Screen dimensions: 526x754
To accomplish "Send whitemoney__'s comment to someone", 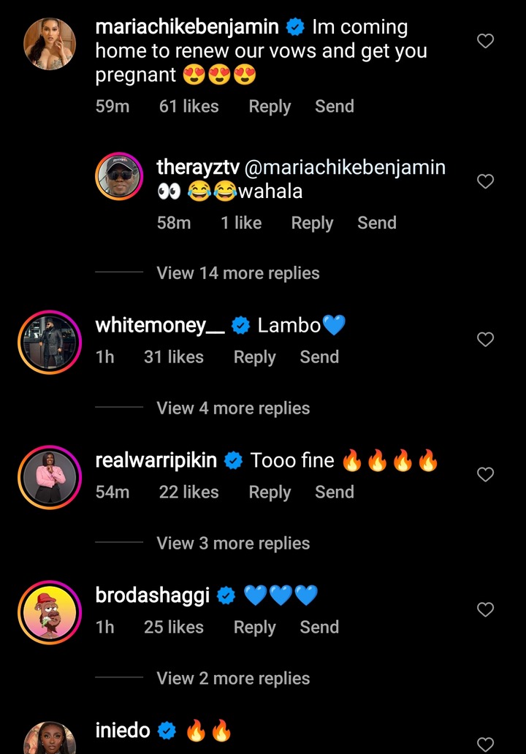I will pos(319,357).
